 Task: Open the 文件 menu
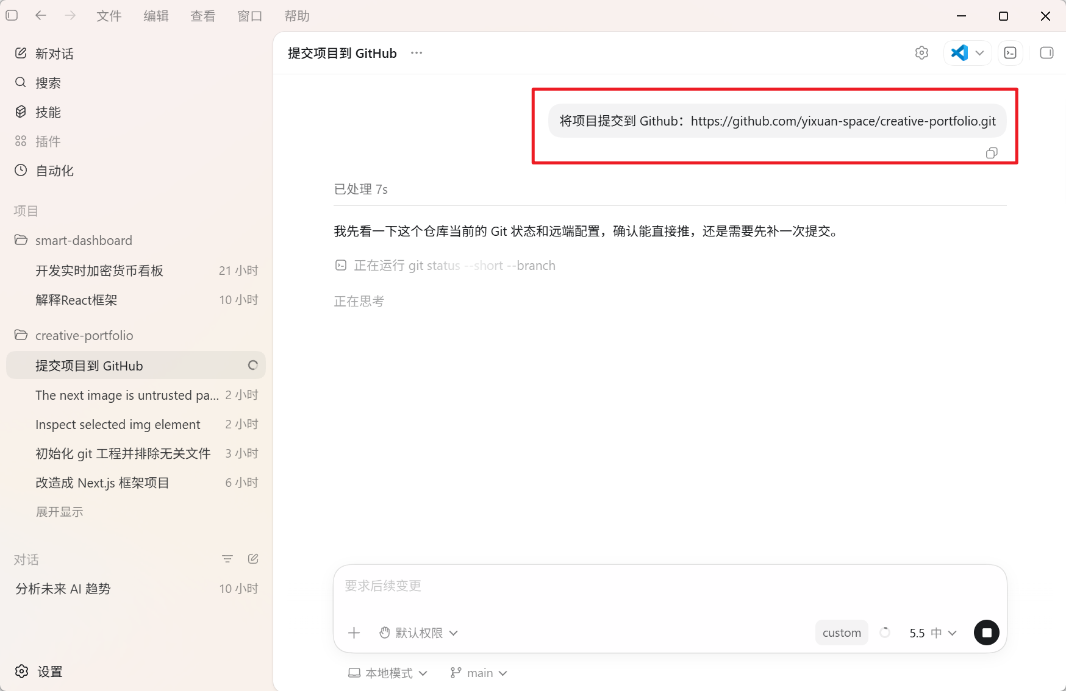click(109, 16)
